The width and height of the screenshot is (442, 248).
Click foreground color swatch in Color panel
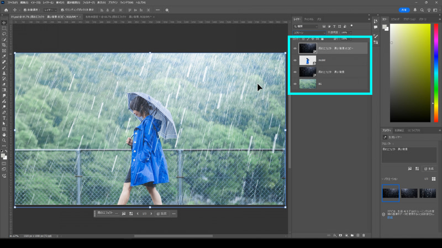[x=384, y=27]
